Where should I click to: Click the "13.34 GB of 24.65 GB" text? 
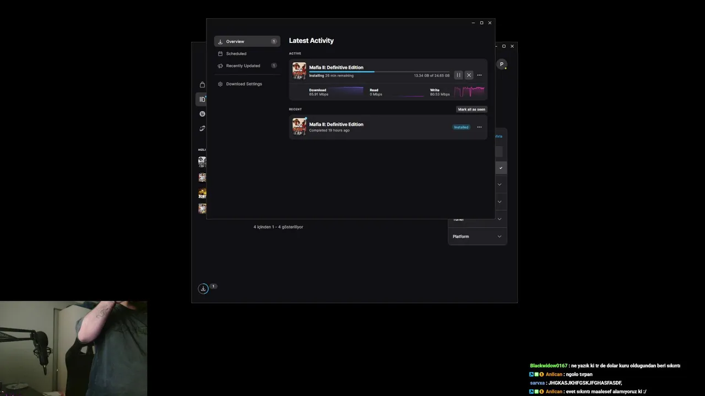pyautogui.click(x=432, y=75)
